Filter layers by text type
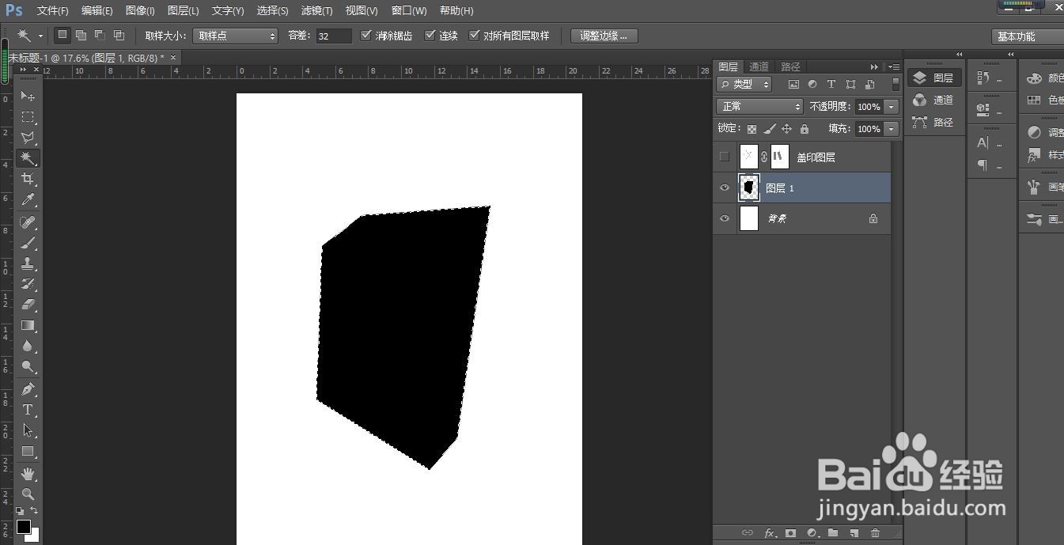Image resolution: width=1064 pixels, height=545 pixels. click(x=831, y=84)
